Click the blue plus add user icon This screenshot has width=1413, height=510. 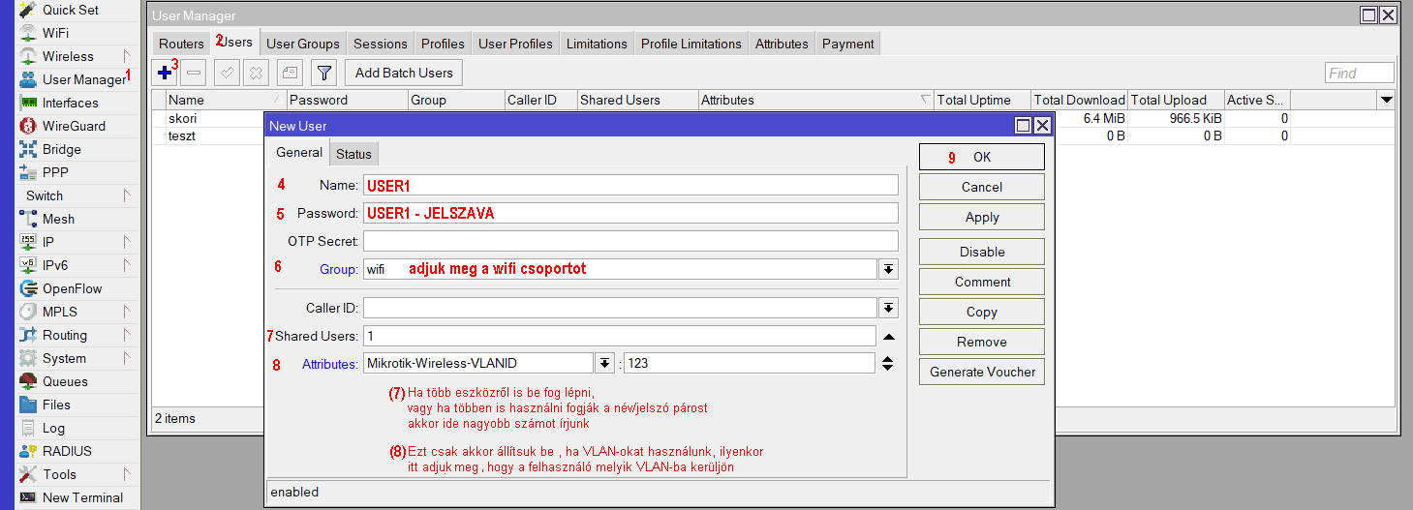(x=165, y=73)
